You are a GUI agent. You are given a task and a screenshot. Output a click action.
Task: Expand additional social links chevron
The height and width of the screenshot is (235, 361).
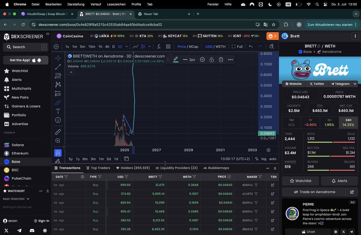pos(355,84)
